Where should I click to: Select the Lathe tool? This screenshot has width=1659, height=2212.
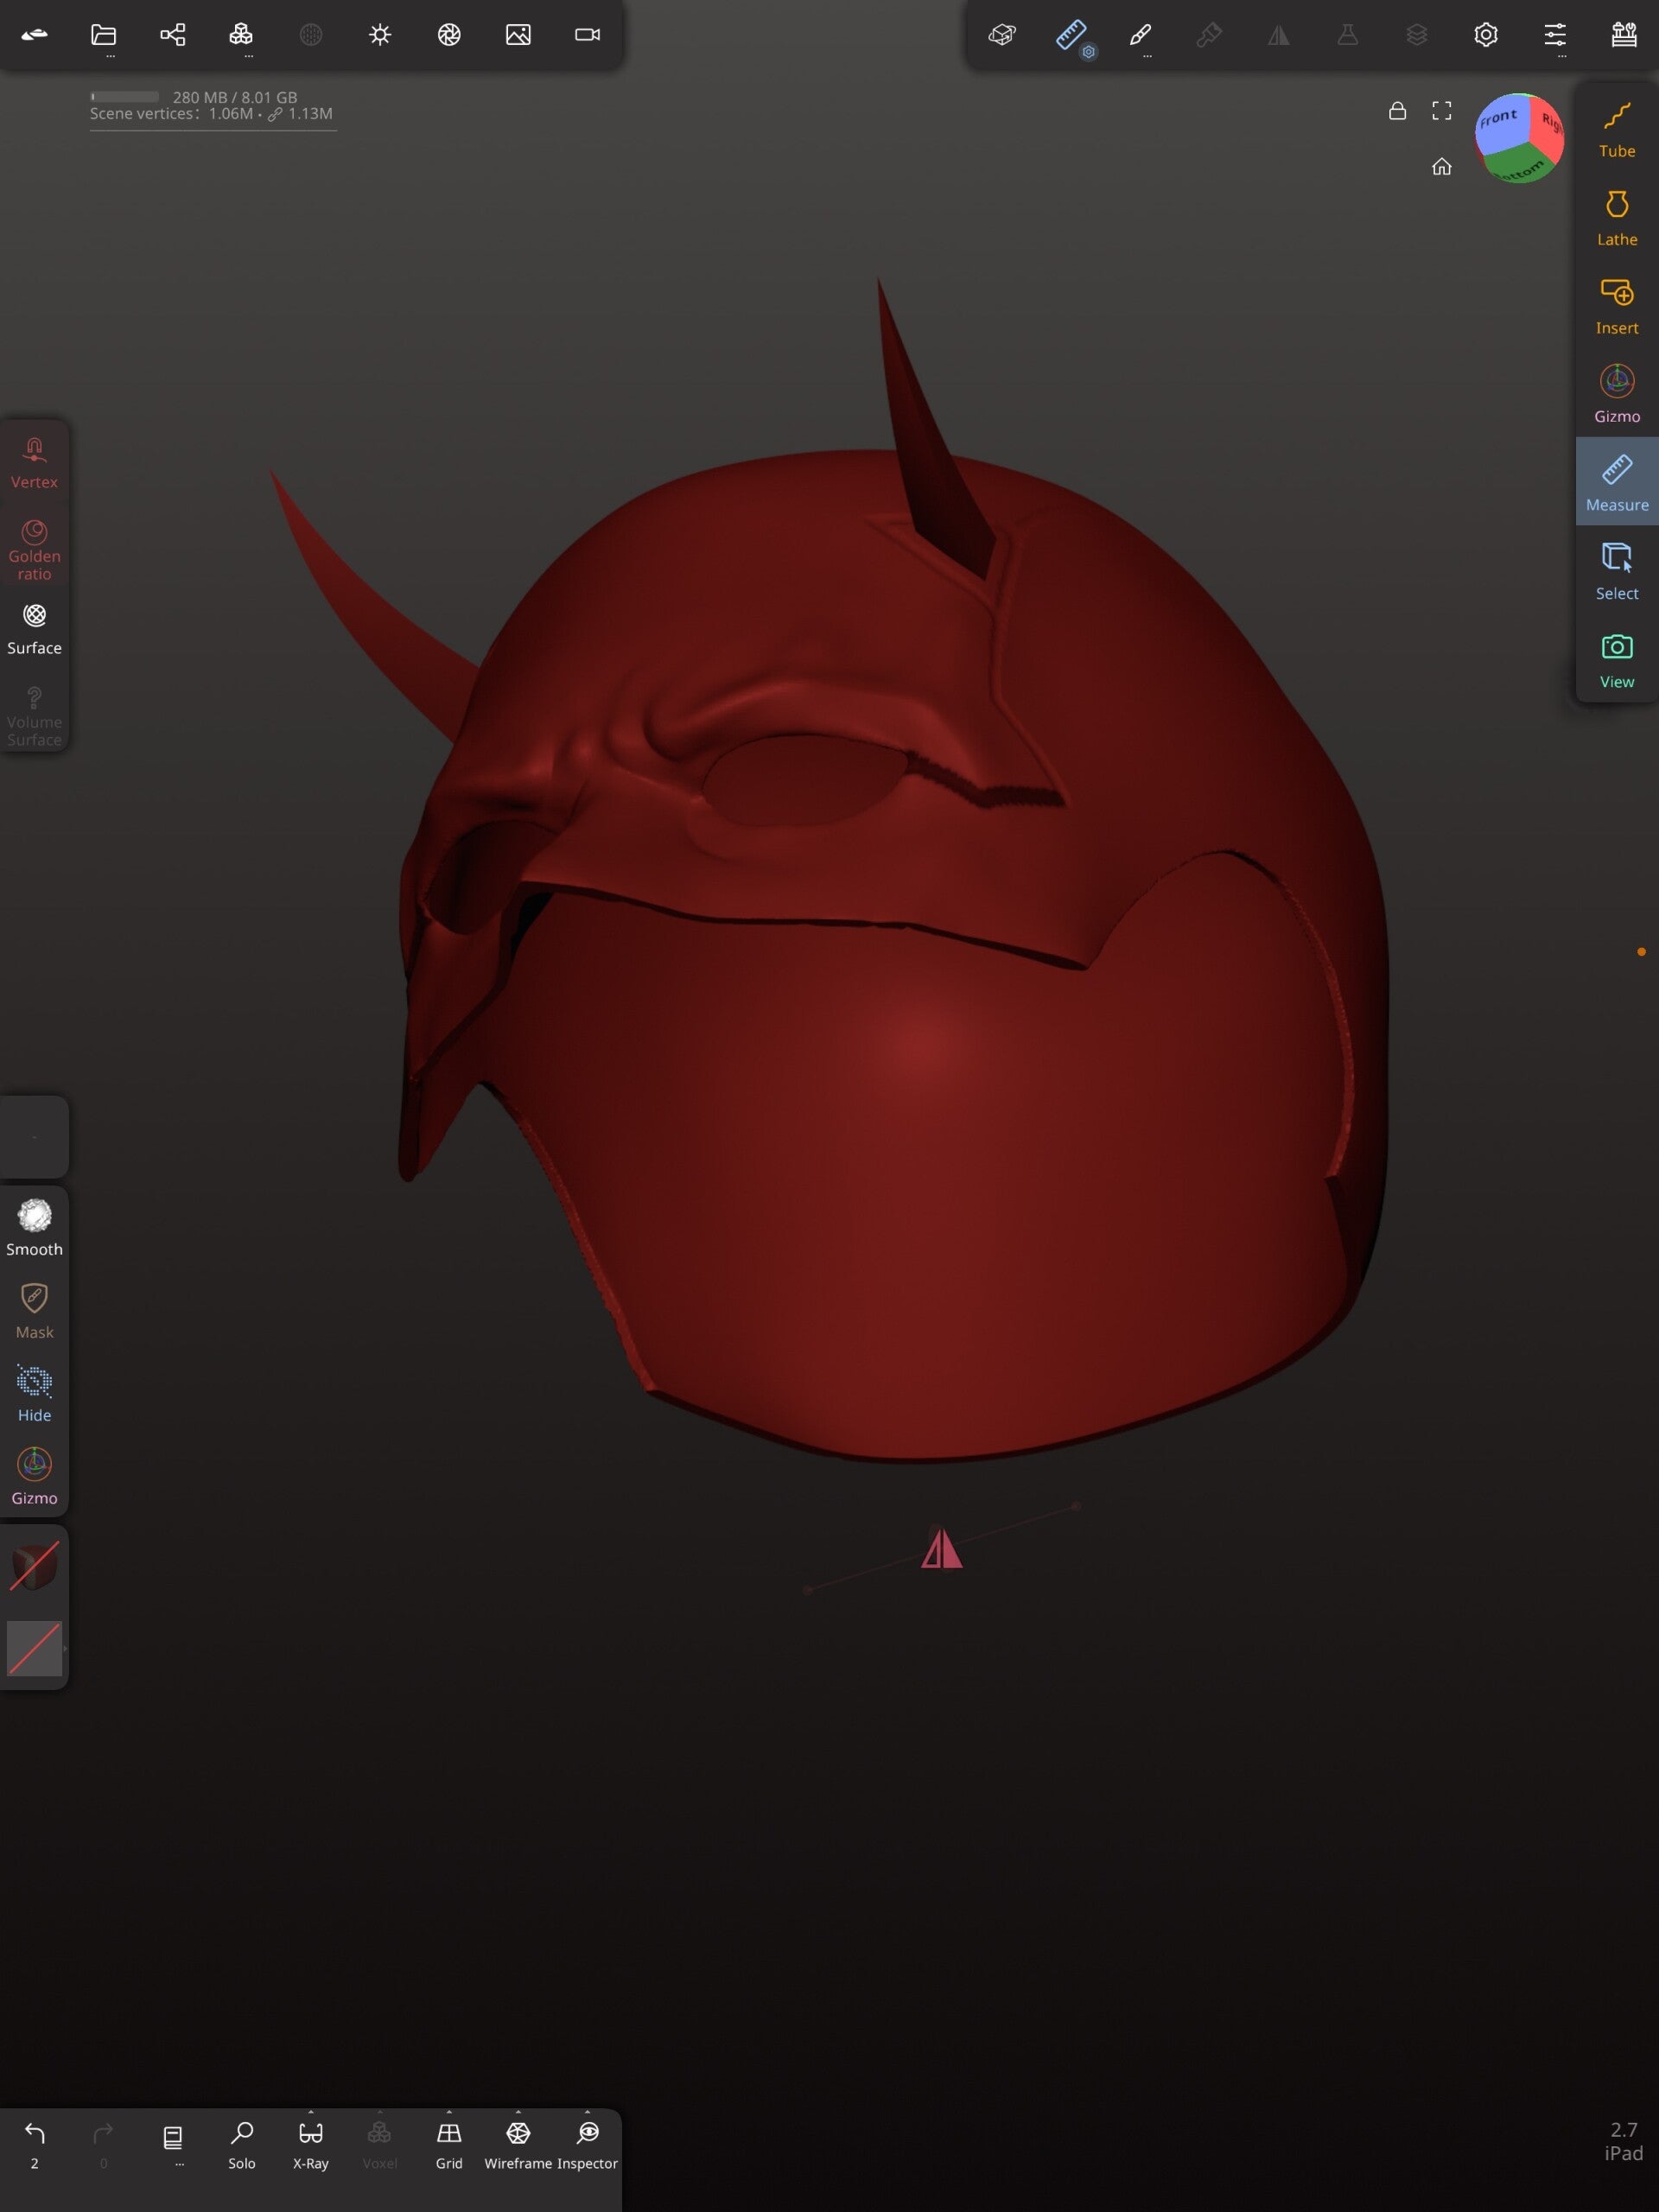[1616, 216]
